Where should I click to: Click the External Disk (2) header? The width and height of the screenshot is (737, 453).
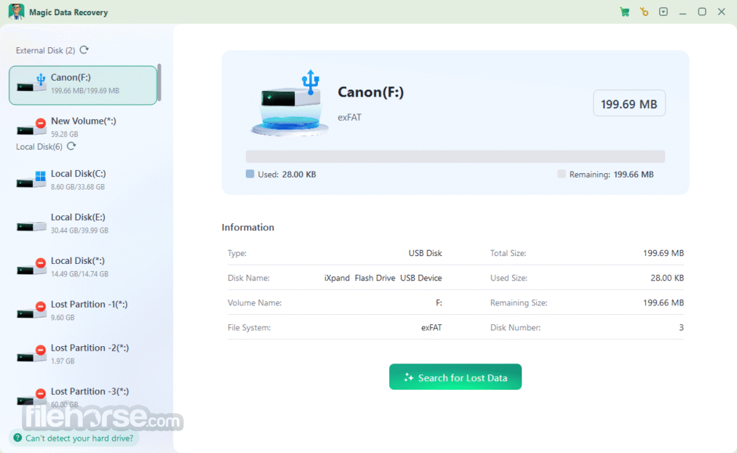(45, 50)
